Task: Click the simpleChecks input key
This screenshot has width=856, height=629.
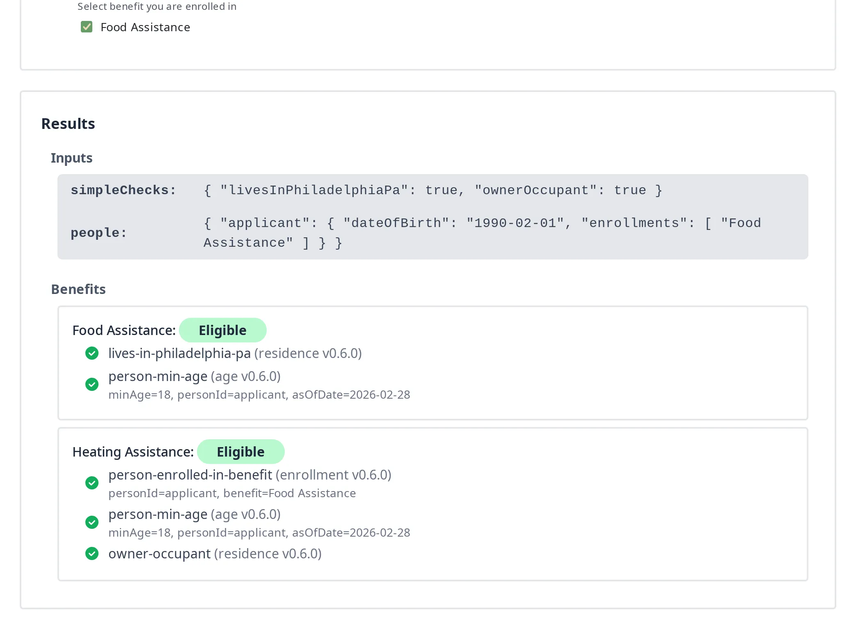Action: click(123, 190)
